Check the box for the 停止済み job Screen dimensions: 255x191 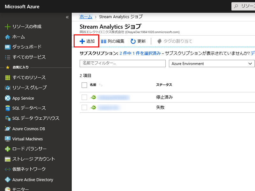[84, 97]
